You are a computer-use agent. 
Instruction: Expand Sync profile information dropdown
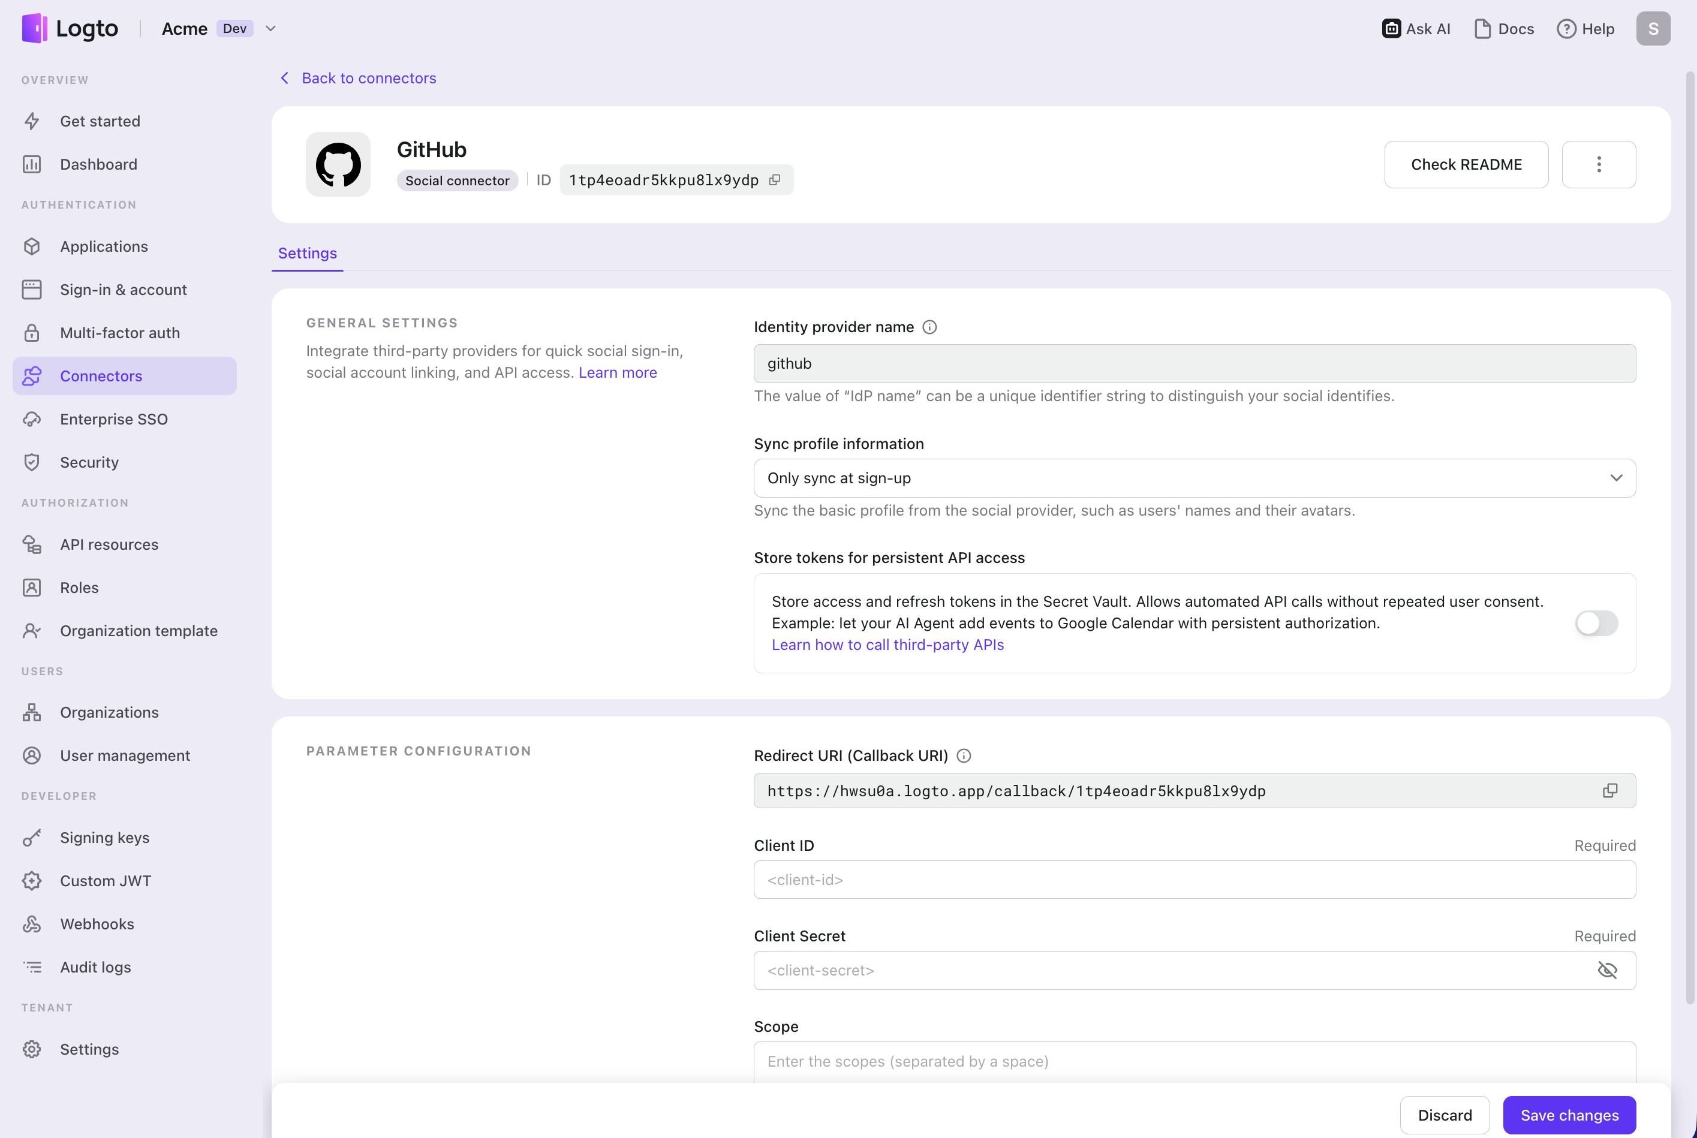[x=1194, y=478]
